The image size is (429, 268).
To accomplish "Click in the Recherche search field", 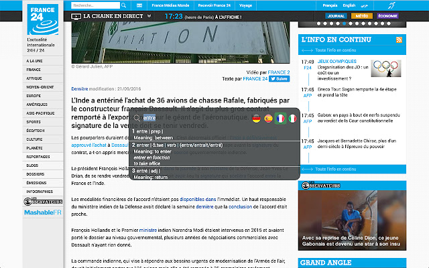I will (95, 5).
